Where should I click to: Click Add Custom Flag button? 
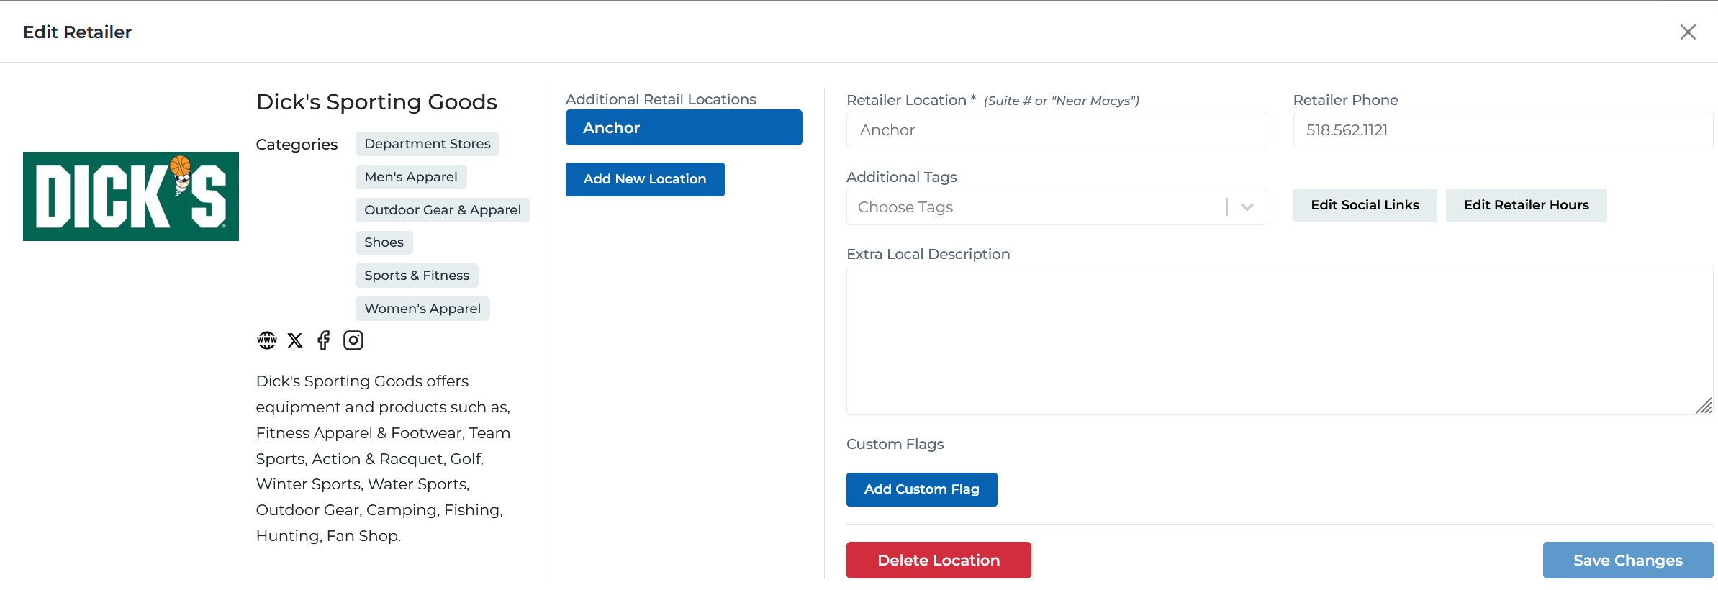click(x=922, y=489)
